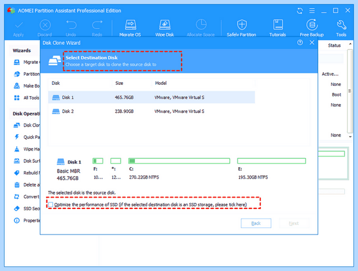
Task: Open All Tools in the sidebar
Action: click(26, 98)
